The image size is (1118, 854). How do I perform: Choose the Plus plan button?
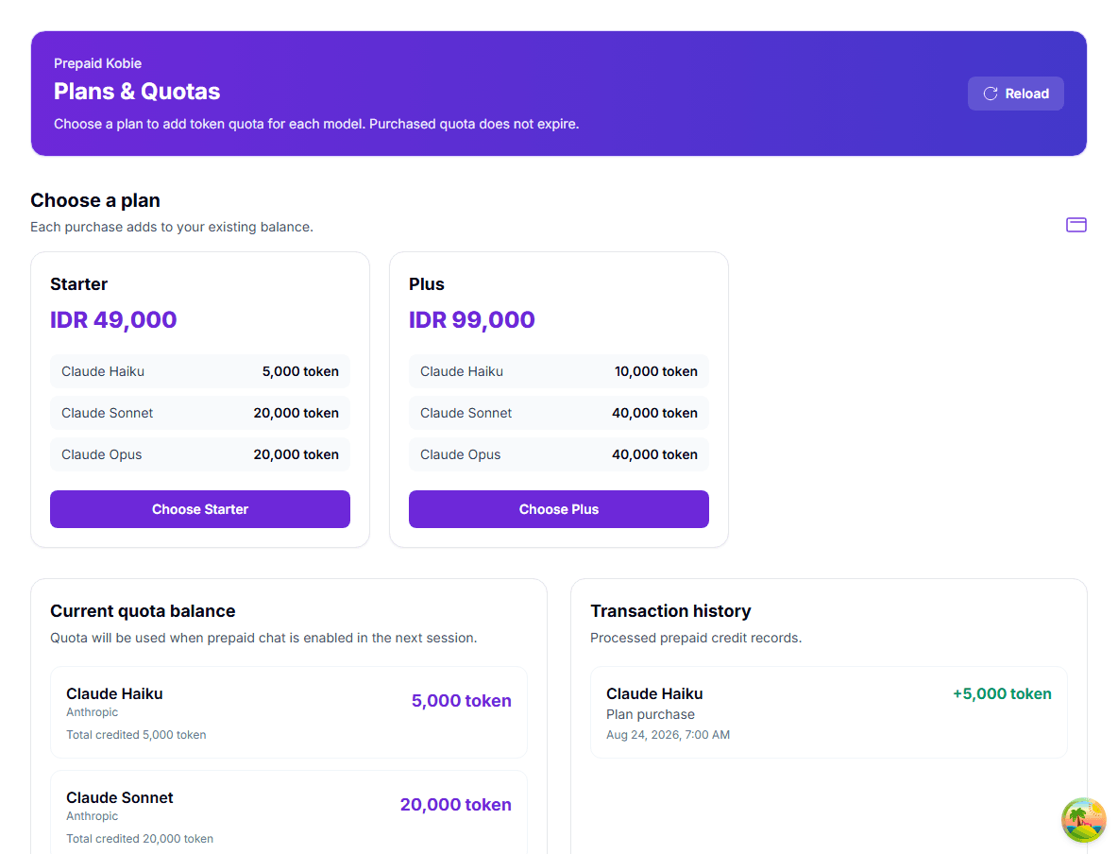[x=558, y=509]
